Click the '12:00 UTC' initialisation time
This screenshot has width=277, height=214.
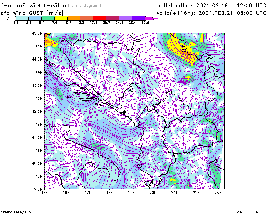coord(251,6)
